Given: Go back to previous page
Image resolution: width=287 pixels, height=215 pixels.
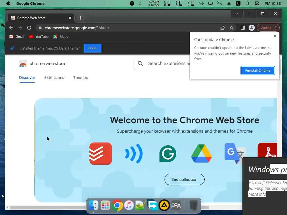Looking at the screenshot, I should (11, 28).
